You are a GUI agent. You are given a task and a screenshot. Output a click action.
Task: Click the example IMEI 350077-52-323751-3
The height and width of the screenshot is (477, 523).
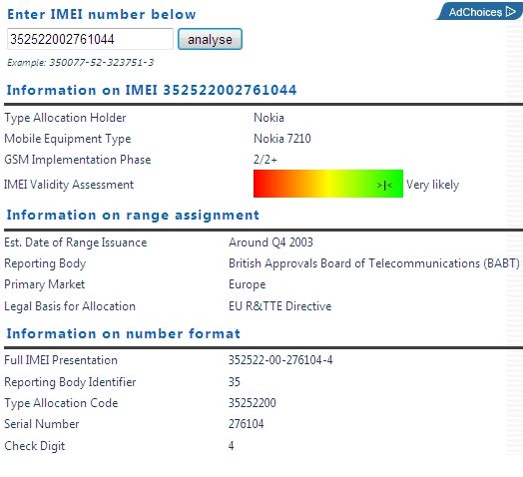(102, 63)
